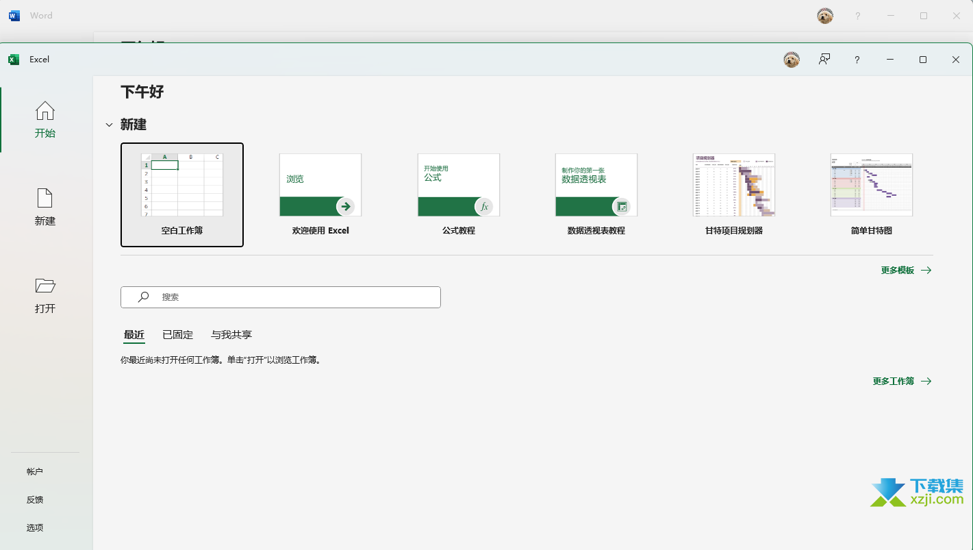Switch to the 最近 tab

coord(134,335)
